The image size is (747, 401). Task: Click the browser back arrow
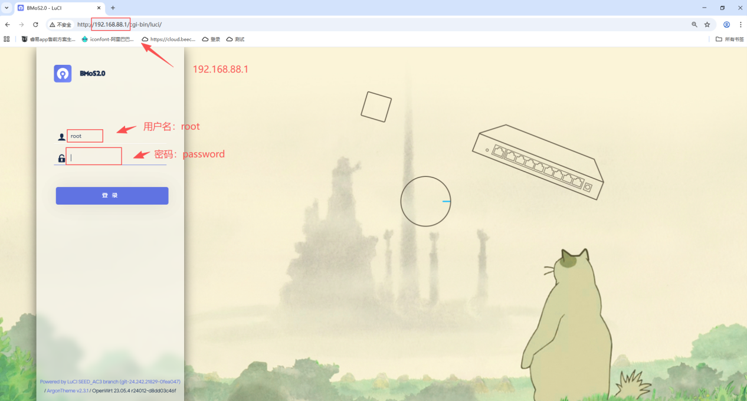7,25
